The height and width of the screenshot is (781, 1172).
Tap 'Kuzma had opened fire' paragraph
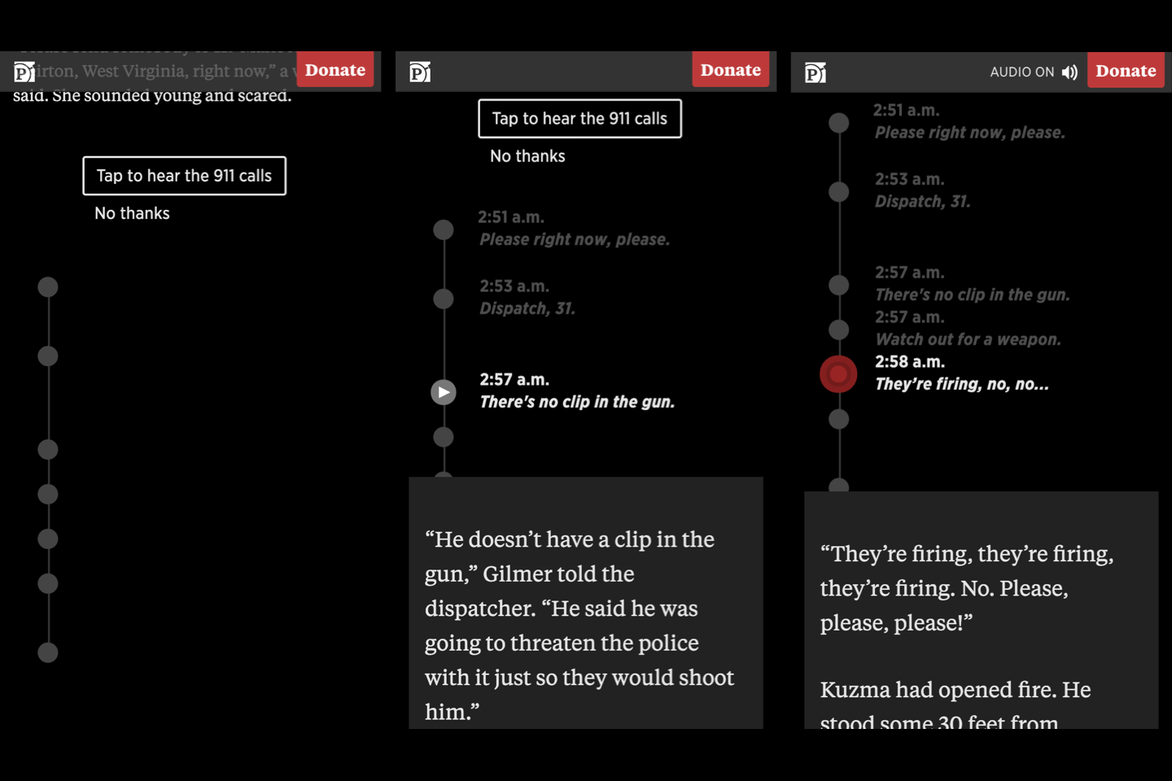[x=956, y=706]
